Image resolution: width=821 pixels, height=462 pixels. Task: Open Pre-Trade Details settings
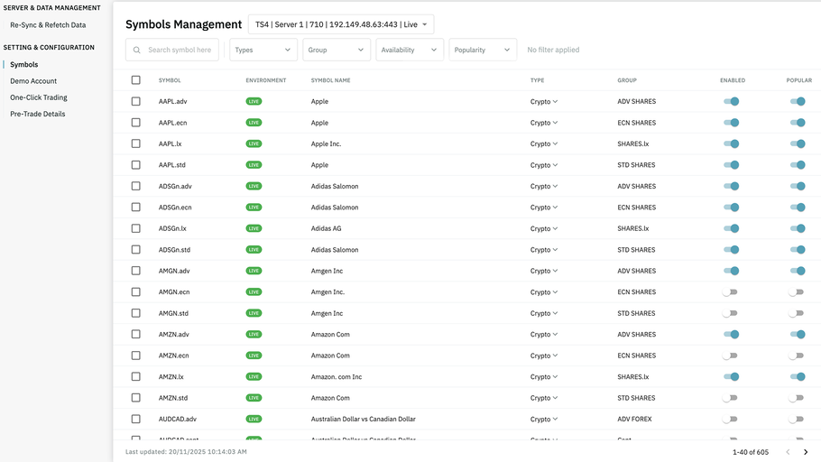click(x=38, y=114)
